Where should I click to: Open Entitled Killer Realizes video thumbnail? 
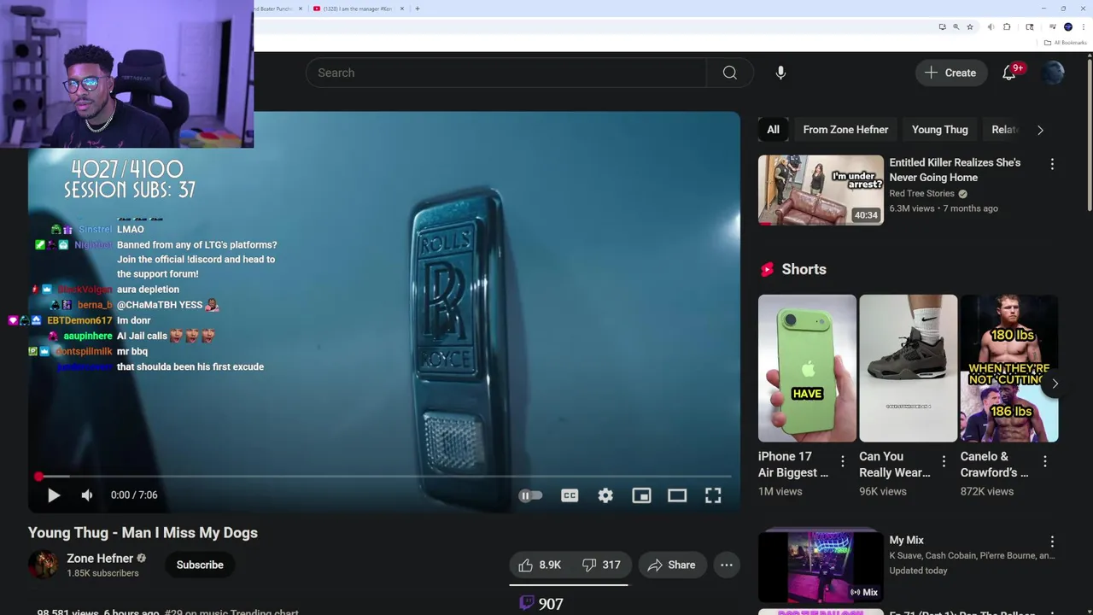click(821, 190)
